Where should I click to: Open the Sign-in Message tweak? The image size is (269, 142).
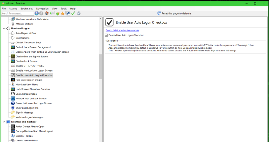point(24,112)
